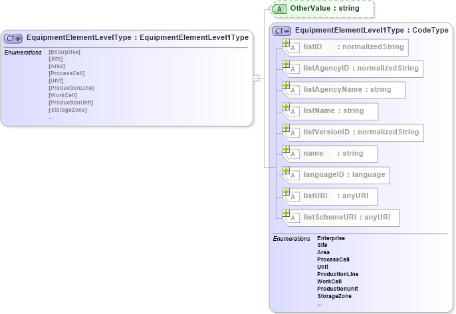
Task: Select listID : normalizedString attribute text
Action: [354, 47]
